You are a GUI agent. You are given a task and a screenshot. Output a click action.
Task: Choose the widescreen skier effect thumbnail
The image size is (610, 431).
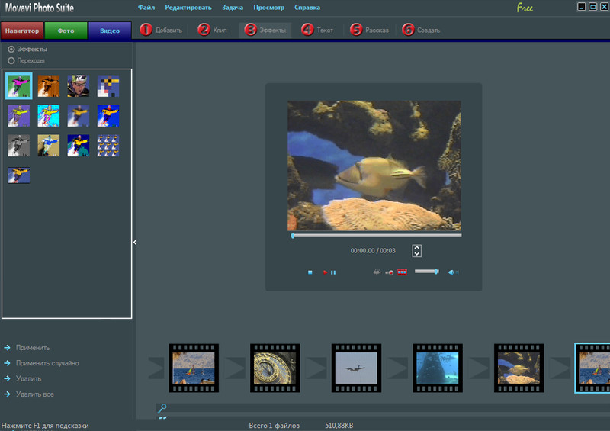click(18, 175)
